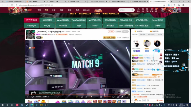Adjust the player volume slider
The width and height of the screenshot is (191, 107).
[94, 97]
